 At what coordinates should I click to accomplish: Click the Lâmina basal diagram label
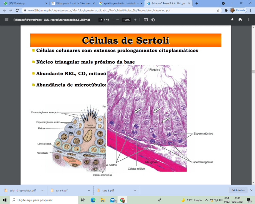tap(44, 144)
